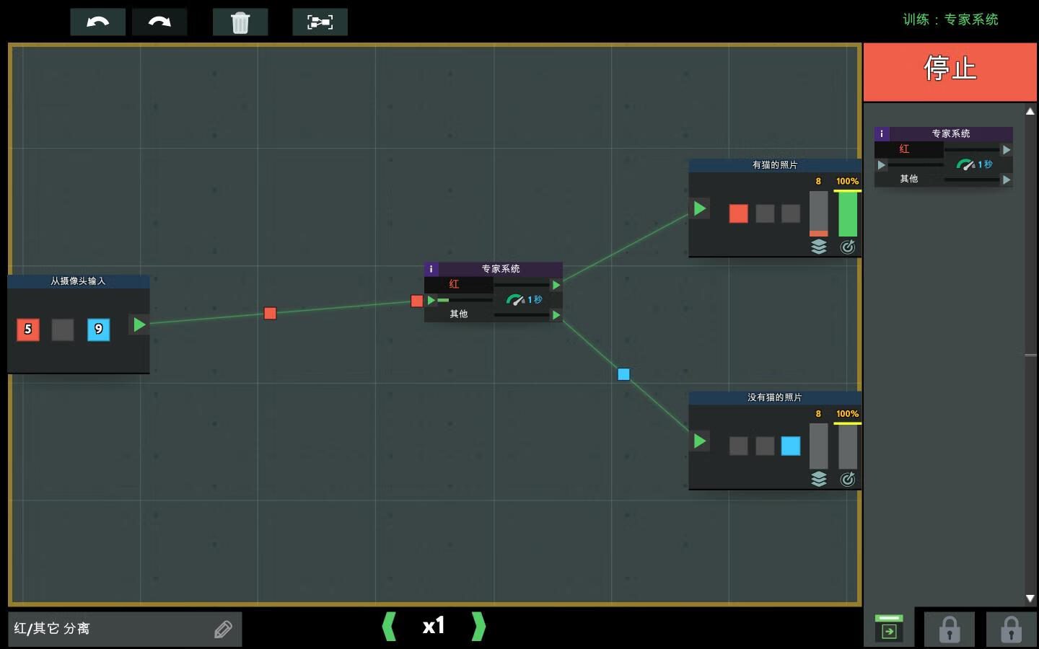Click the output arrow of 从摄像头输入 node

[x=139, y=324]
